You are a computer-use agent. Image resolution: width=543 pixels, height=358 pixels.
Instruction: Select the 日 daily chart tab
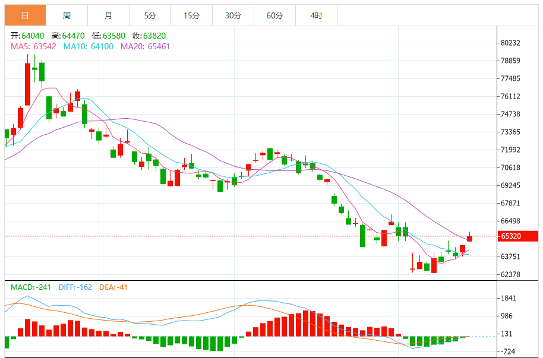(26, 15)
